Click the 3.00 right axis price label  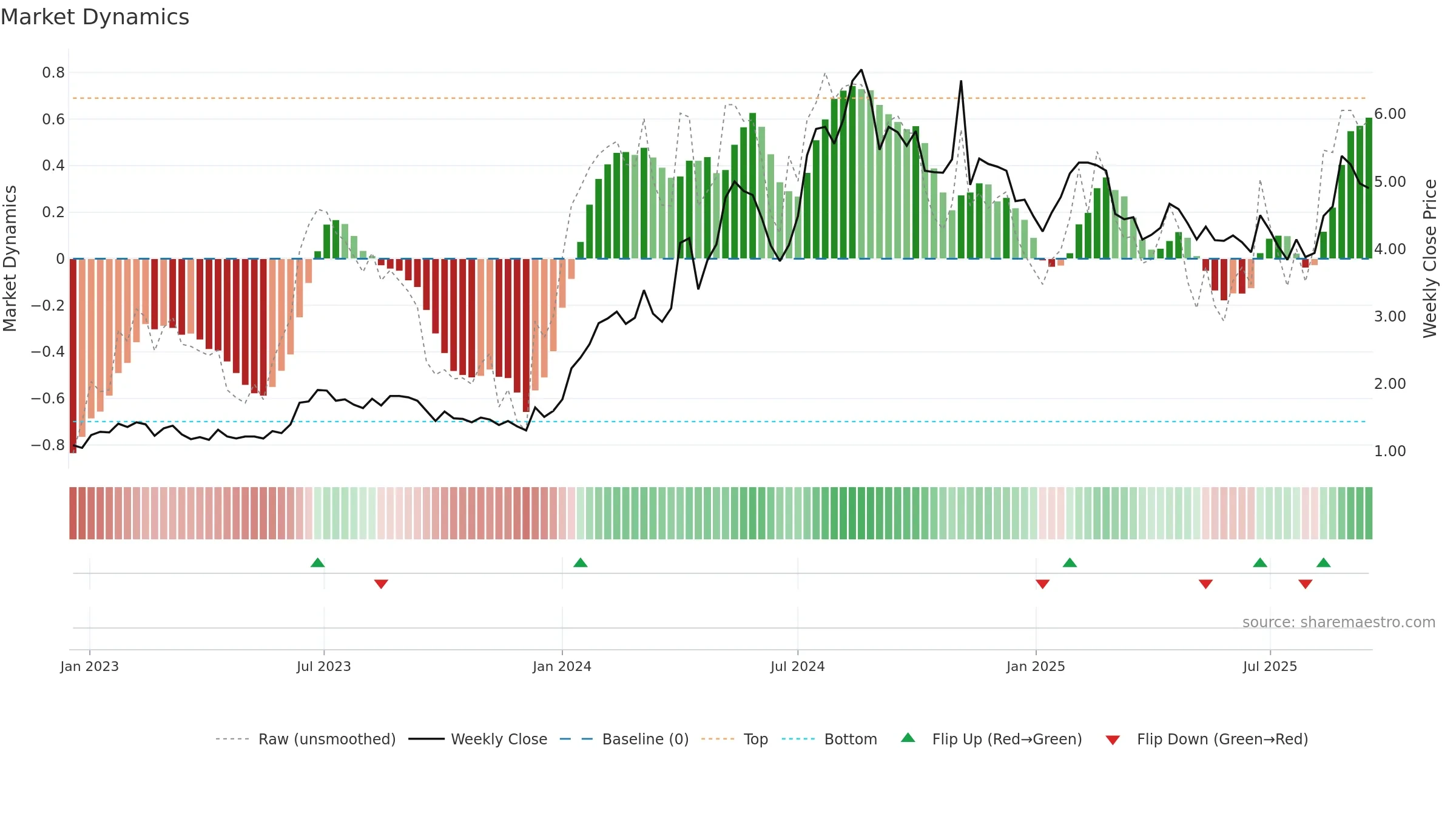click(x=1390, y=317)
